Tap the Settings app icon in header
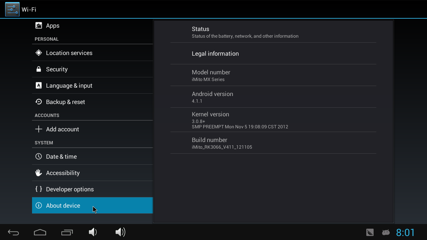Screen dimensions: 427x240 click(x=12, y=9)
